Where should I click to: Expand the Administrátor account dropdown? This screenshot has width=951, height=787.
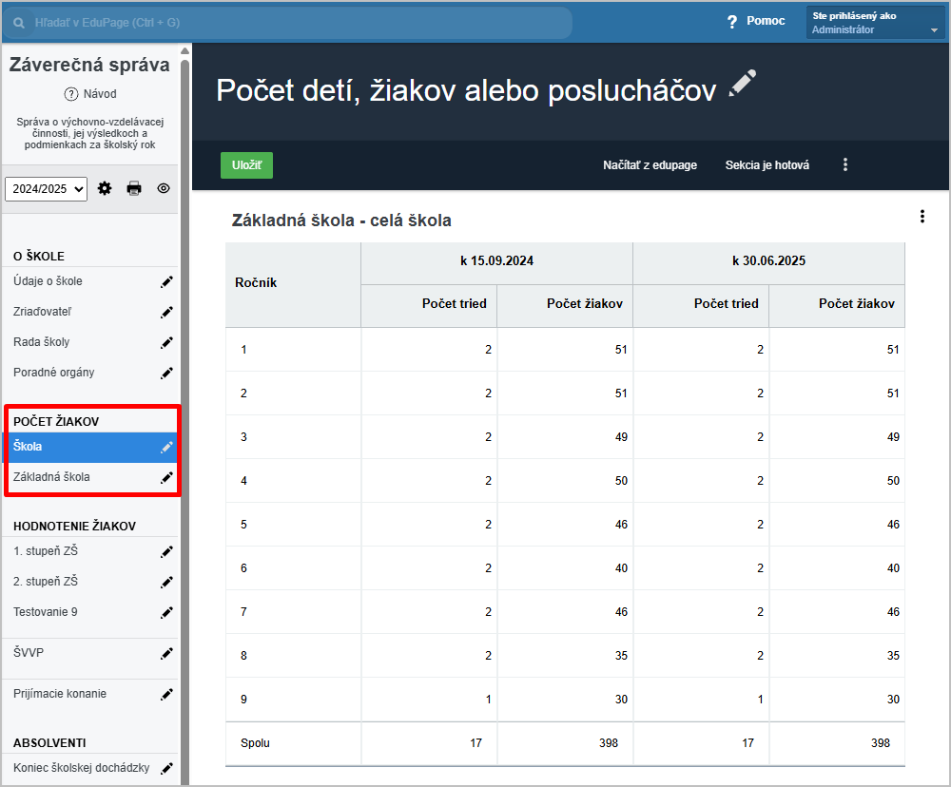click(x=933, y=30)
